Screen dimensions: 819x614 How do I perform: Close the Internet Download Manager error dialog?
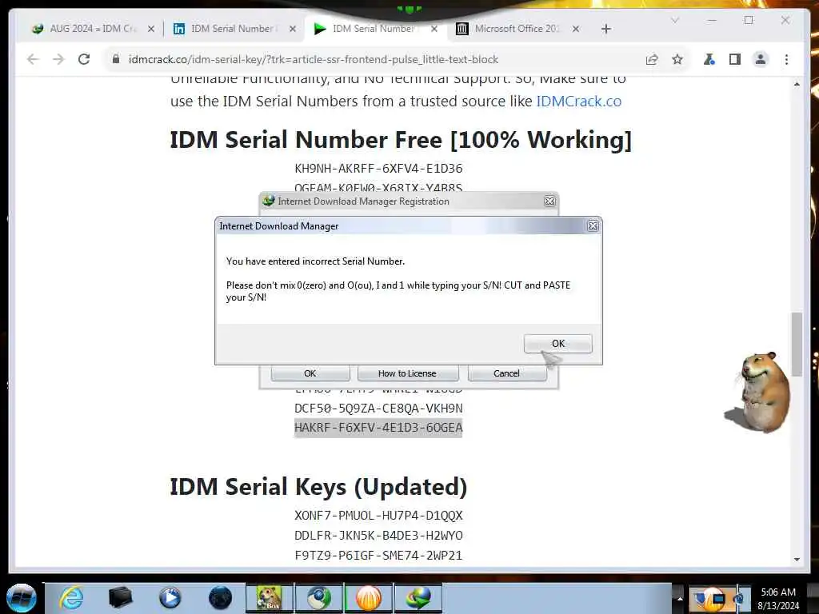593,226
